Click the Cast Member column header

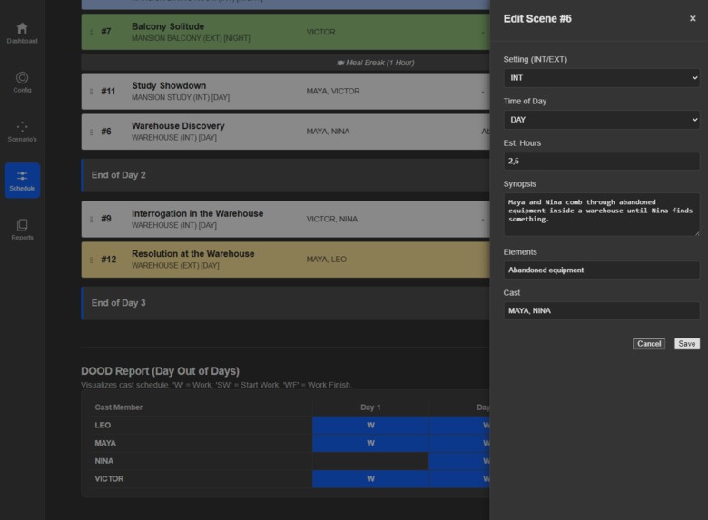[118, 407]
